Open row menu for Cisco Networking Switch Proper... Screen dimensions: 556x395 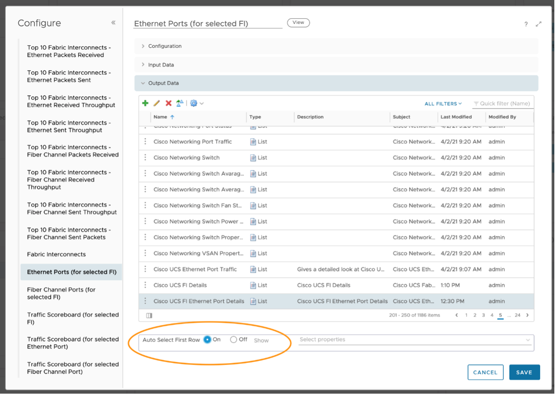tap(145, 237)
